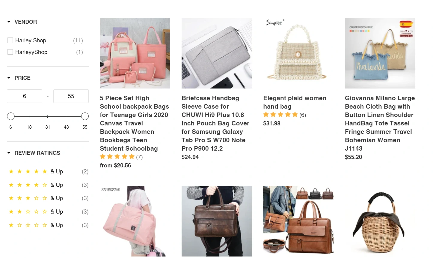433x258 pixels.
Task: Collapse the PRICE filter section arrow
Action: tap(9, 78)
